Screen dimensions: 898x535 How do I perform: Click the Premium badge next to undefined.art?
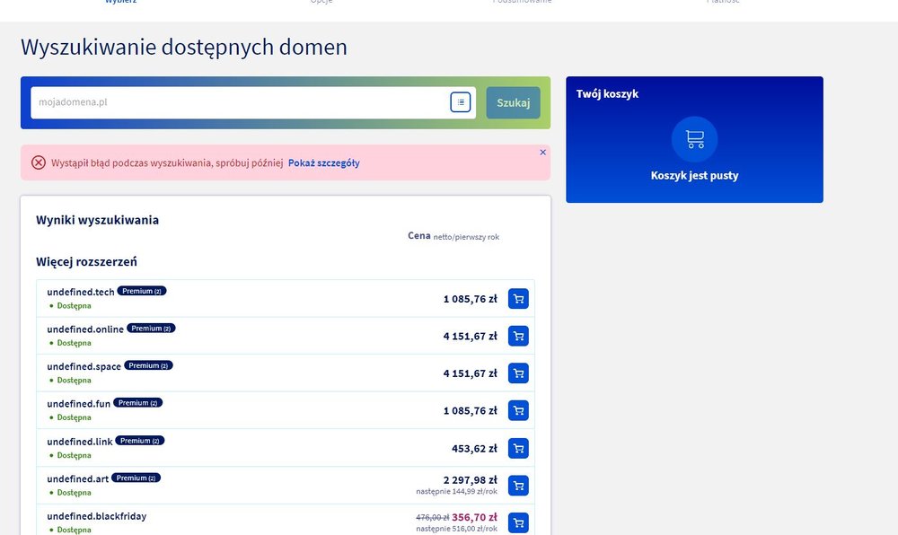click(136, 478)
